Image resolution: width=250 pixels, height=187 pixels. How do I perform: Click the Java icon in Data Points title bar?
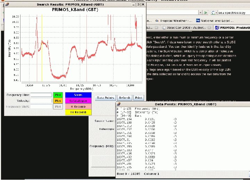click(118, 104)
